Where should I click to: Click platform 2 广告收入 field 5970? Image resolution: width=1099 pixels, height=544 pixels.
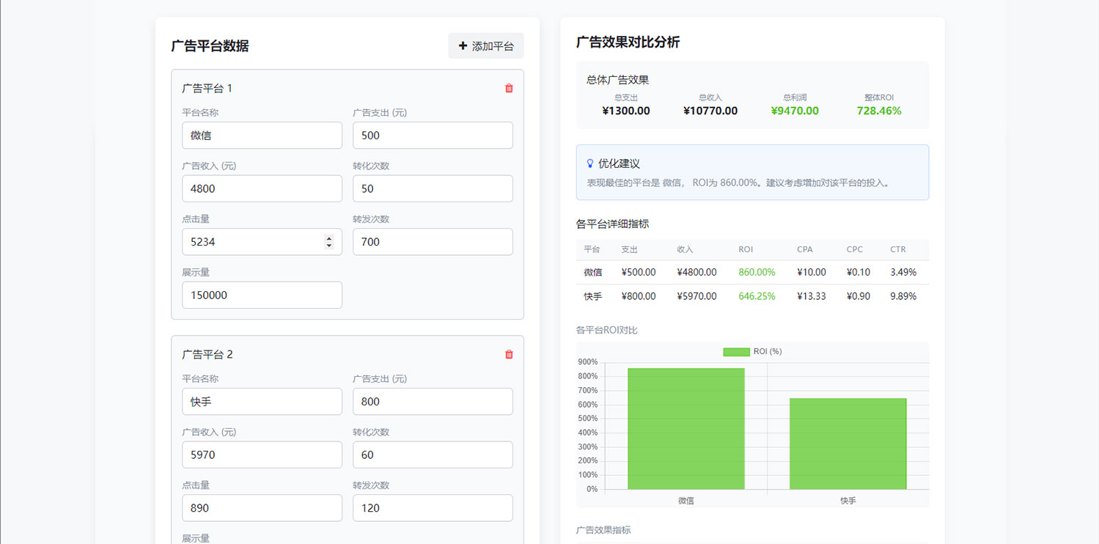pyautogui.click(x=262, y=455)
